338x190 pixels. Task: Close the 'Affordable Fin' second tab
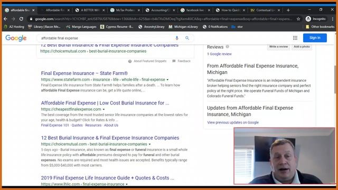pyautogui.click(x=69, y=10)
